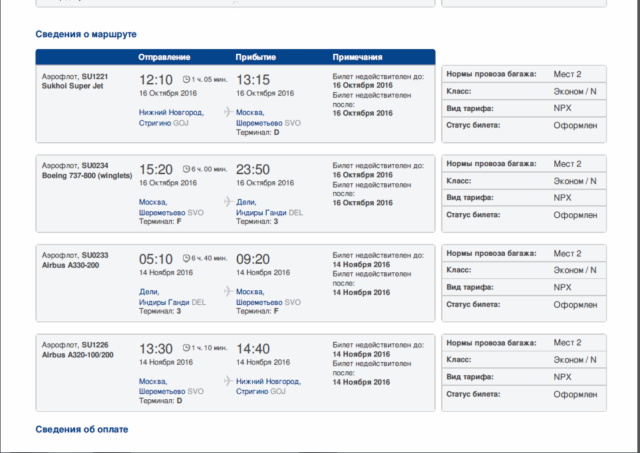Click the Сведения о маршруте heading
The image size is (640, 453).
coord(86,34)
